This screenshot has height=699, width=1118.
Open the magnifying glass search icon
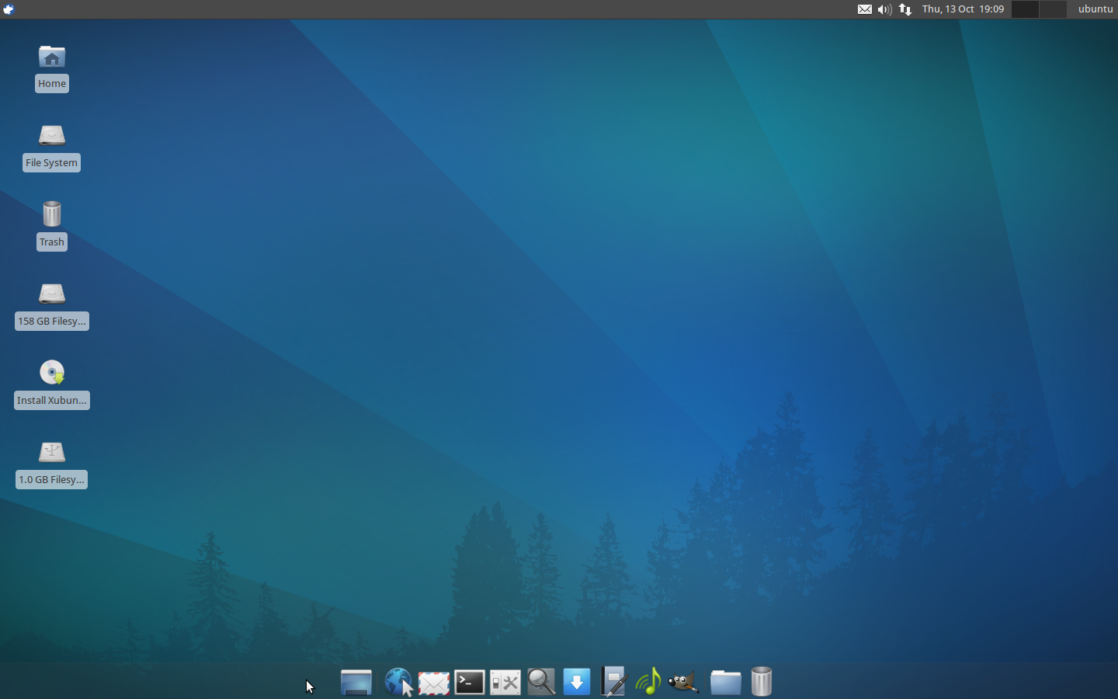(541, 682)
